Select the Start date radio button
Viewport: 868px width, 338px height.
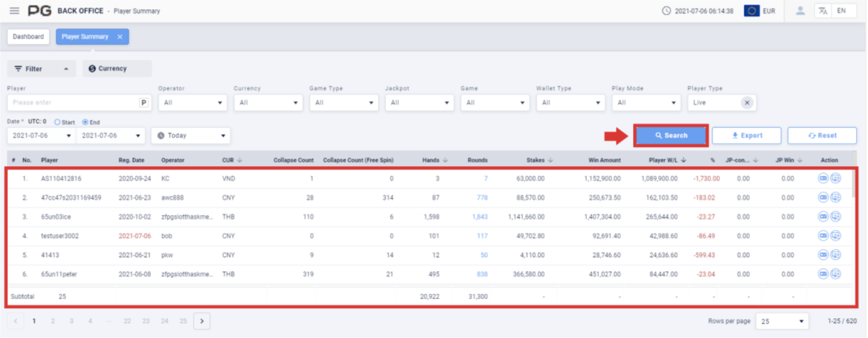tap(57, 122)
